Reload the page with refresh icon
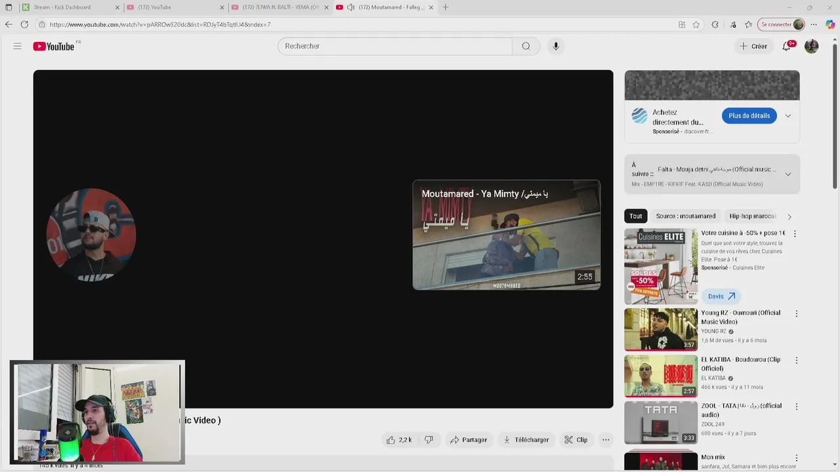This screenshot has width=840, height=472. [24, 24]
